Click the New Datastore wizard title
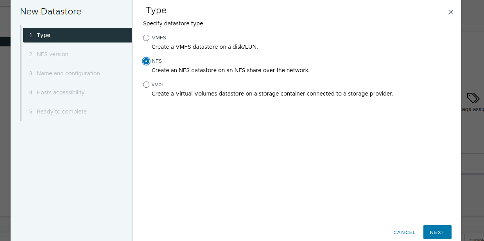The height and width of the screenshot is (241, 484). coord(51,12)
